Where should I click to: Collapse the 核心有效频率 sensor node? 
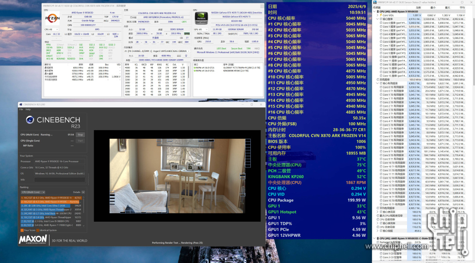click(x=377, y=83)
